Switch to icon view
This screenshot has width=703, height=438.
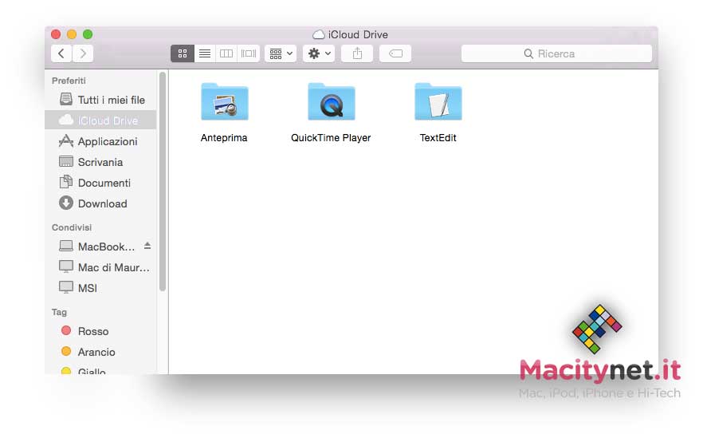click(182, 53)
